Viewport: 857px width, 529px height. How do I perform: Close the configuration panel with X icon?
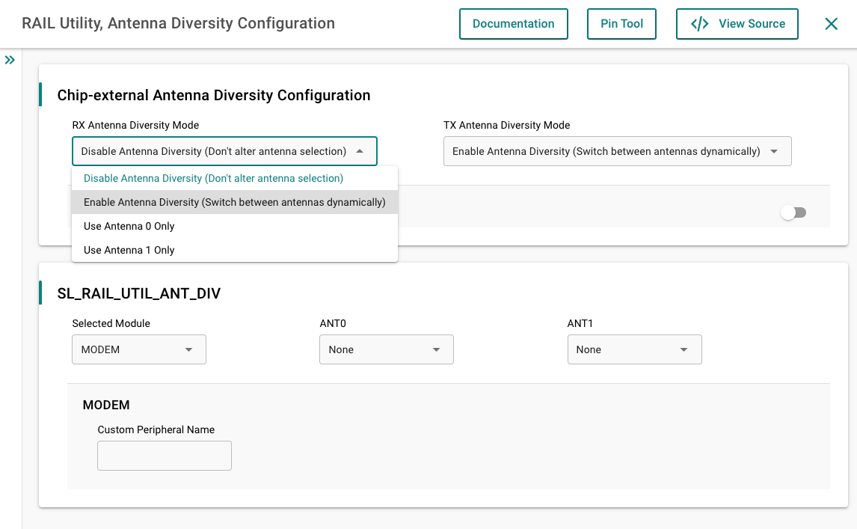pos(831,24)
